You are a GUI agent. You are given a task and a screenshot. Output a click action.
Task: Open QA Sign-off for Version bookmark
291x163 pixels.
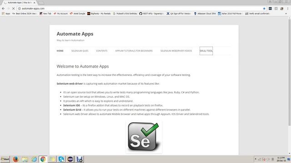point(179,14)
